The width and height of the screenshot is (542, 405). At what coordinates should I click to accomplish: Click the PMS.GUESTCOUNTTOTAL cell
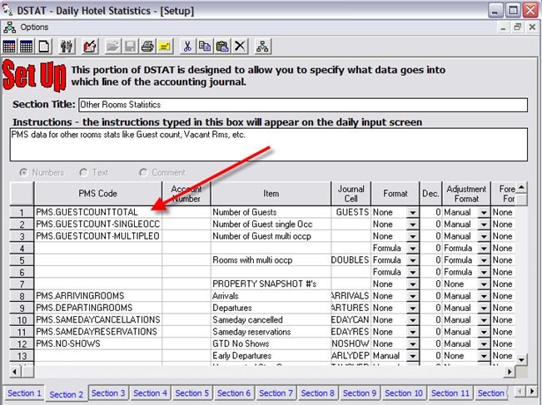point(98,212)
